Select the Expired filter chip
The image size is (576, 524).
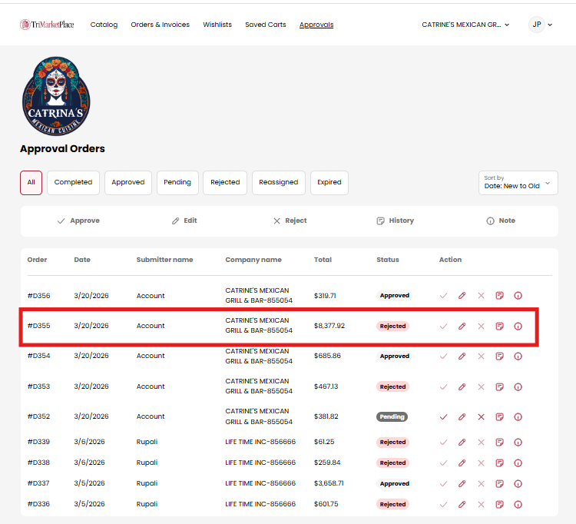[x=329, y=183]
